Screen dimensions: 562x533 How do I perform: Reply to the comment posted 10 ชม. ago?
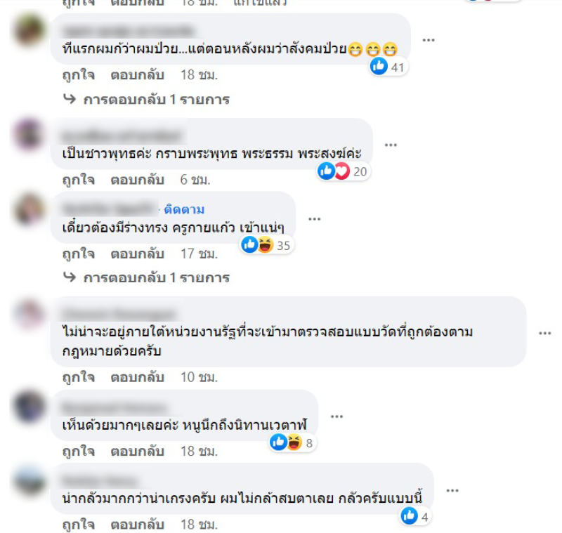point(137,377)
